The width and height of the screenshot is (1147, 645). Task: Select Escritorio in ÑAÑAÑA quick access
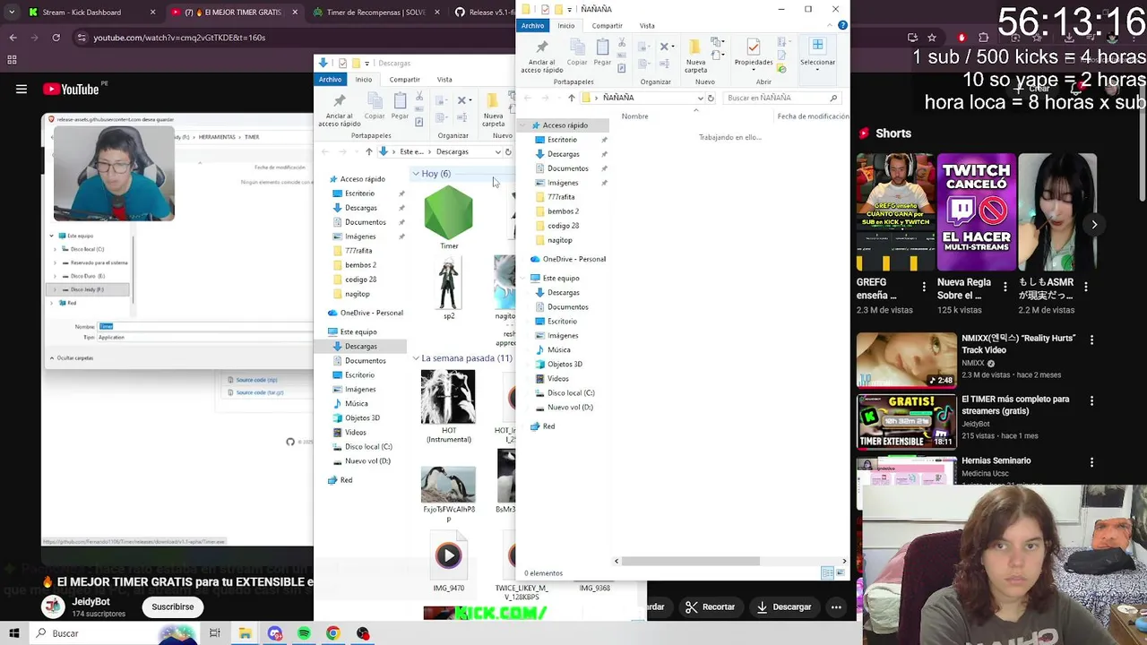tap(562, 140)
